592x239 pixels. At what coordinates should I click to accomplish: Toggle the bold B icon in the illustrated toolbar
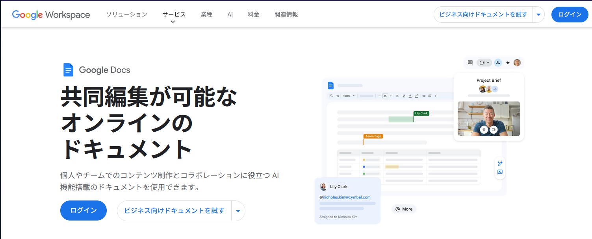[x=397, y=96]
